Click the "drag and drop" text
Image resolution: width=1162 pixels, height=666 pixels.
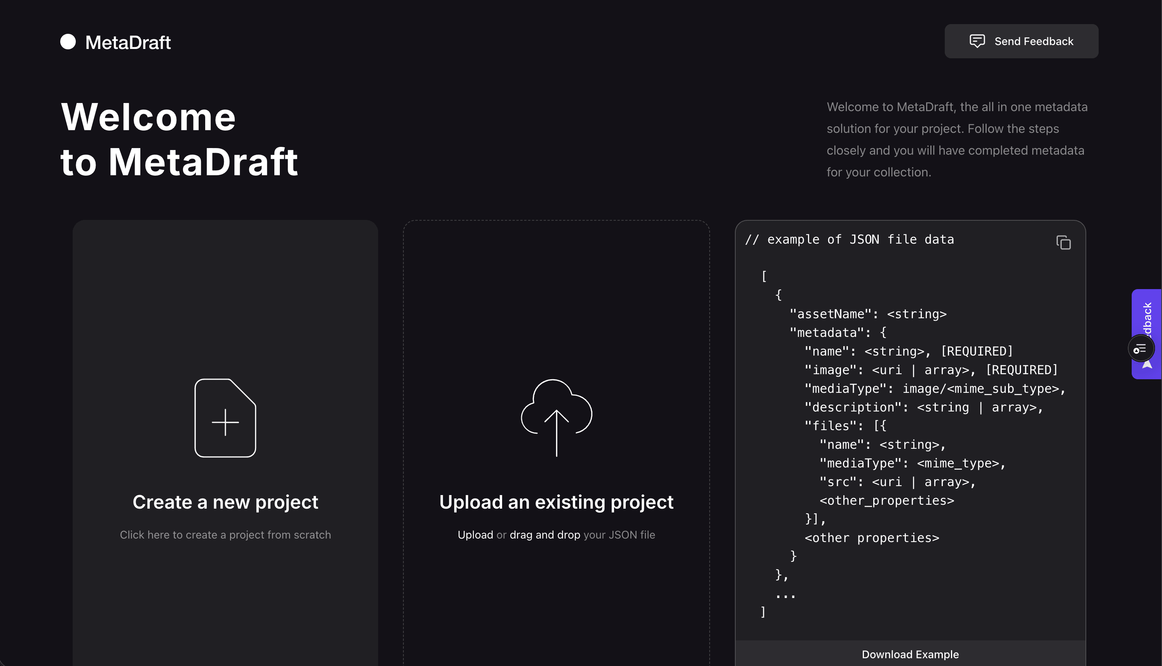(x=544, y=535)
